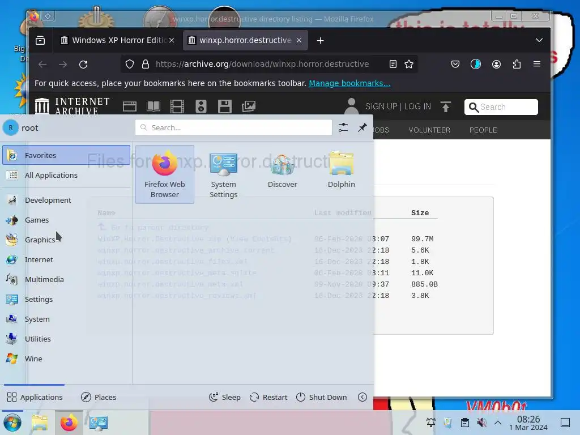
Task: Click the root user avatar
Action: point(11,127)
